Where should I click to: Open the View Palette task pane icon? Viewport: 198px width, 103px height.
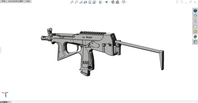(195, 31)
